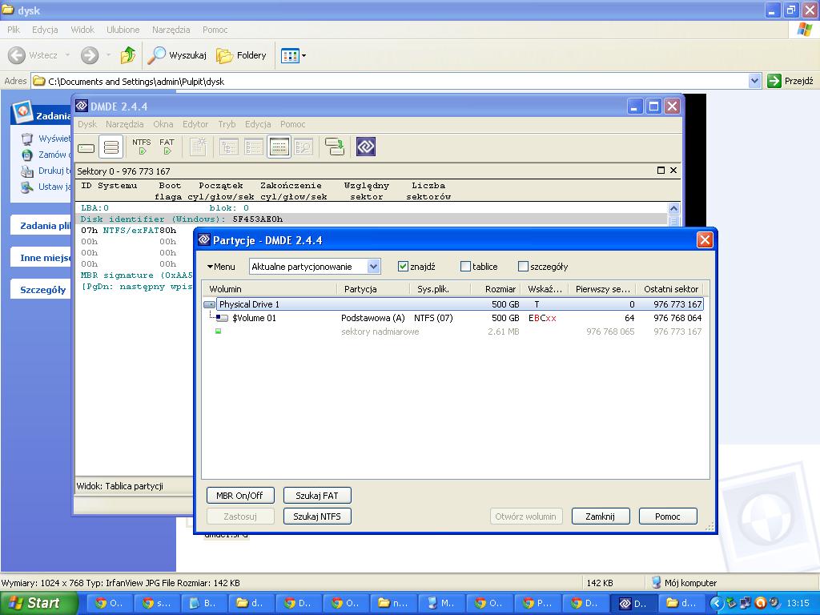Screen dimensions: 820x615
Task: Click the MBR On/Off button
Action: (240, 495)
